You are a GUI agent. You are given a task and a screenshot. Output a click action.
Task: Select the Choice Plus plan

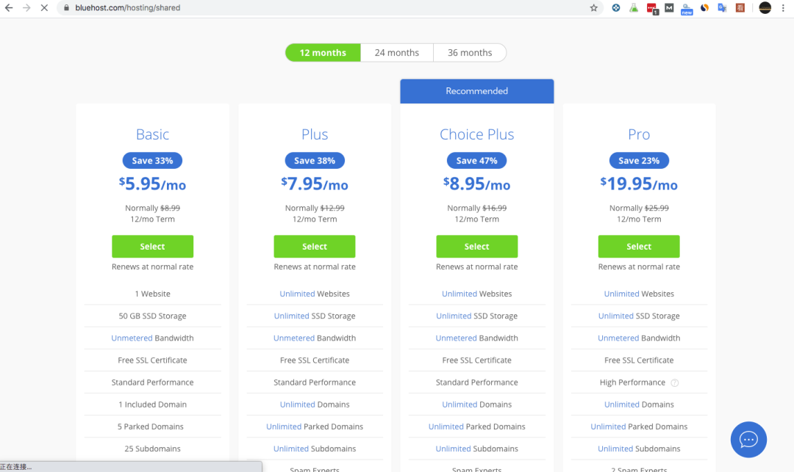click(477, 247)
